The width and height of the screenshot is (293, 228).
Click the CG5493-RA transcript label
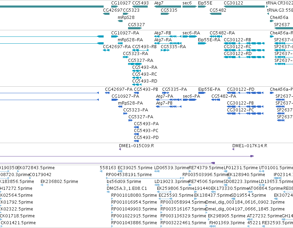(145, 67)
